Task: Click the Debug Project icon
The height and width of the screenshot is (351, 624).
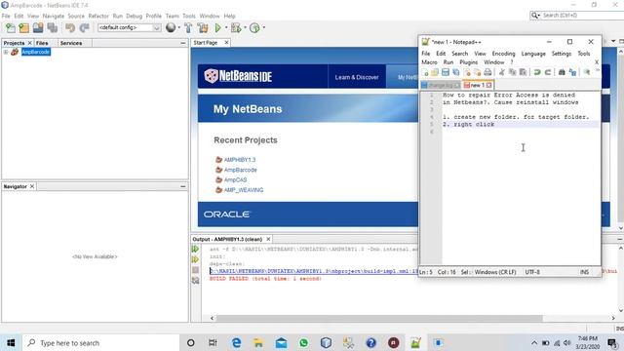Action: click(236, 28)
